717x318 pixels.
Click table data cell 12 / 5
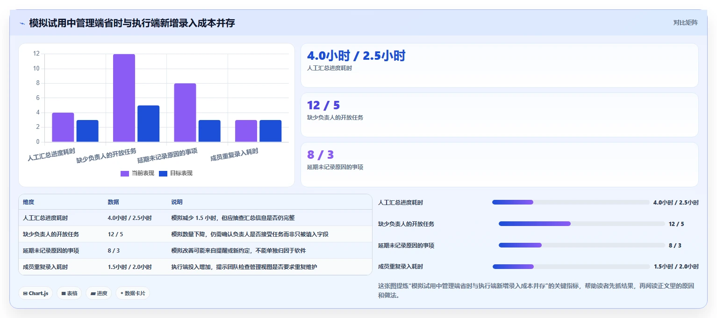(115, 234)
